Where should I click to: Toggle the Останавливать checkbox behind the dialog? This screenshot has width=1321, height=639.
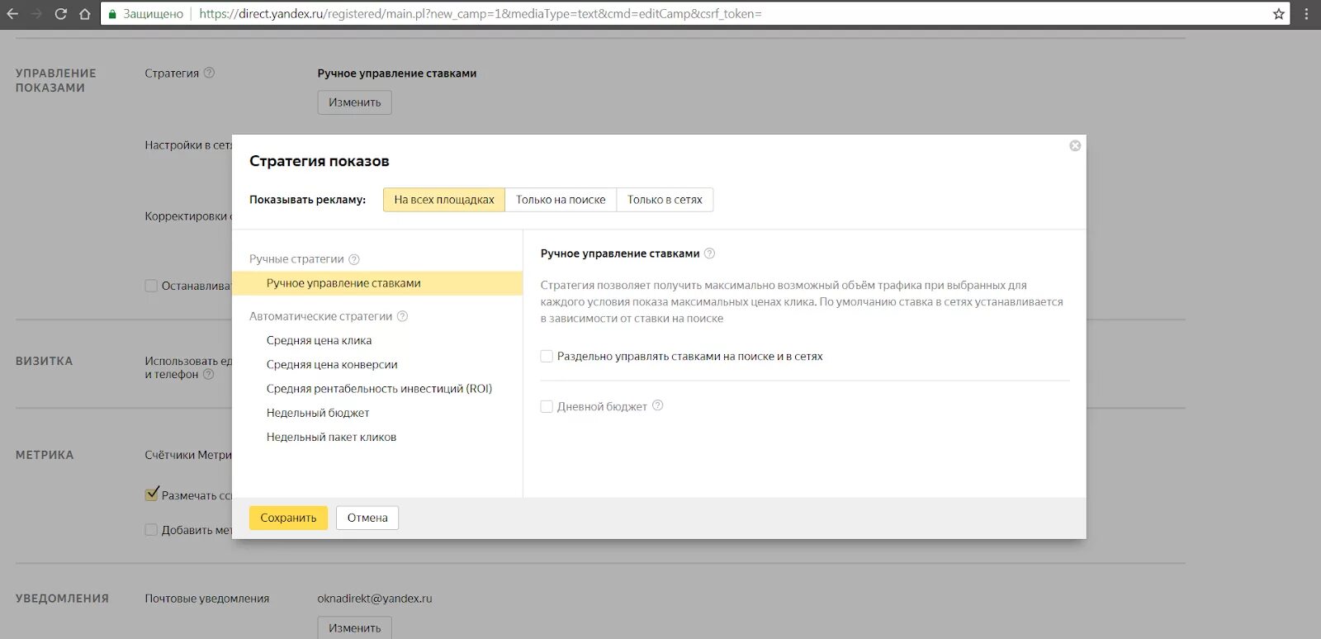tap(151, 286)
